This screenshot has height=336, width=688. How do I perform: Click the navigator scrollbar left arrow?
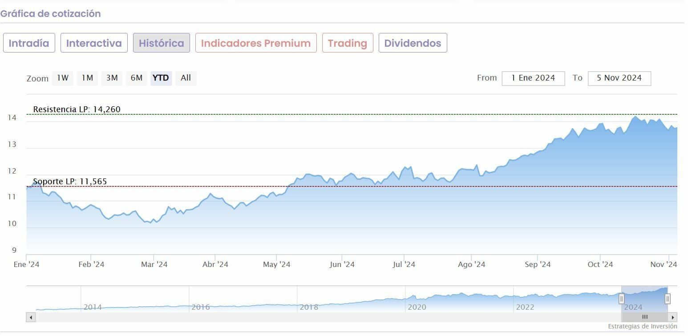click(31, 317)
